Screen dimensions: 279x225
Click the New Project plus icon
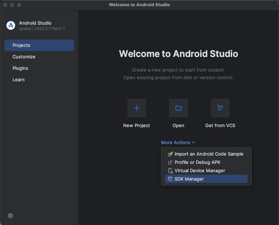[x=137, y=108]
